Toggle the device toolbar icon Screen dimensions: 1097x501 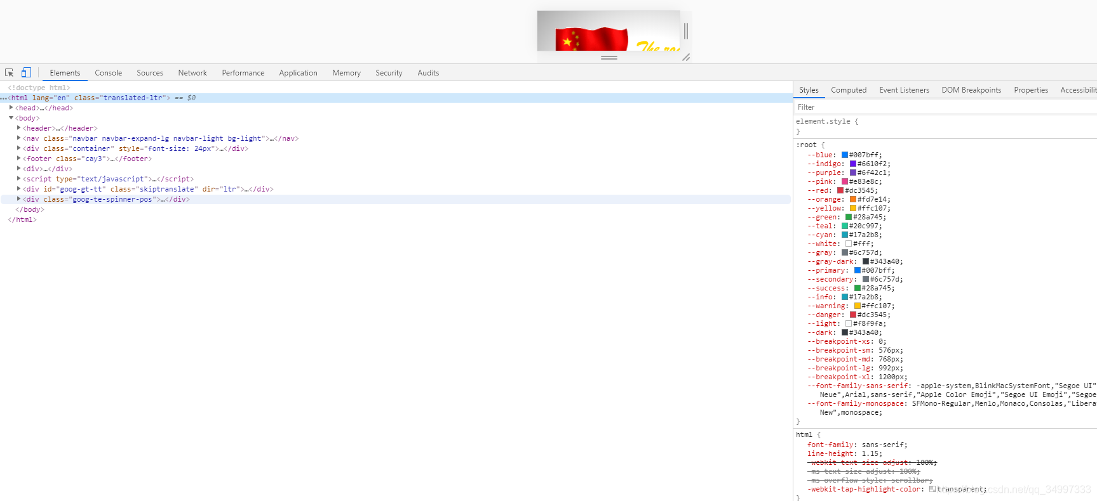(26, 73)
